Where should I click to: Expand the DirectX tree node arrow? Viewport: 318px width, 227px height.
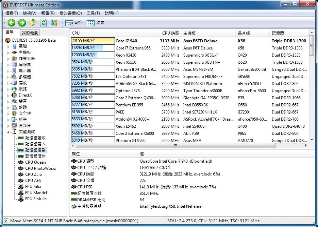click(8, 95)
